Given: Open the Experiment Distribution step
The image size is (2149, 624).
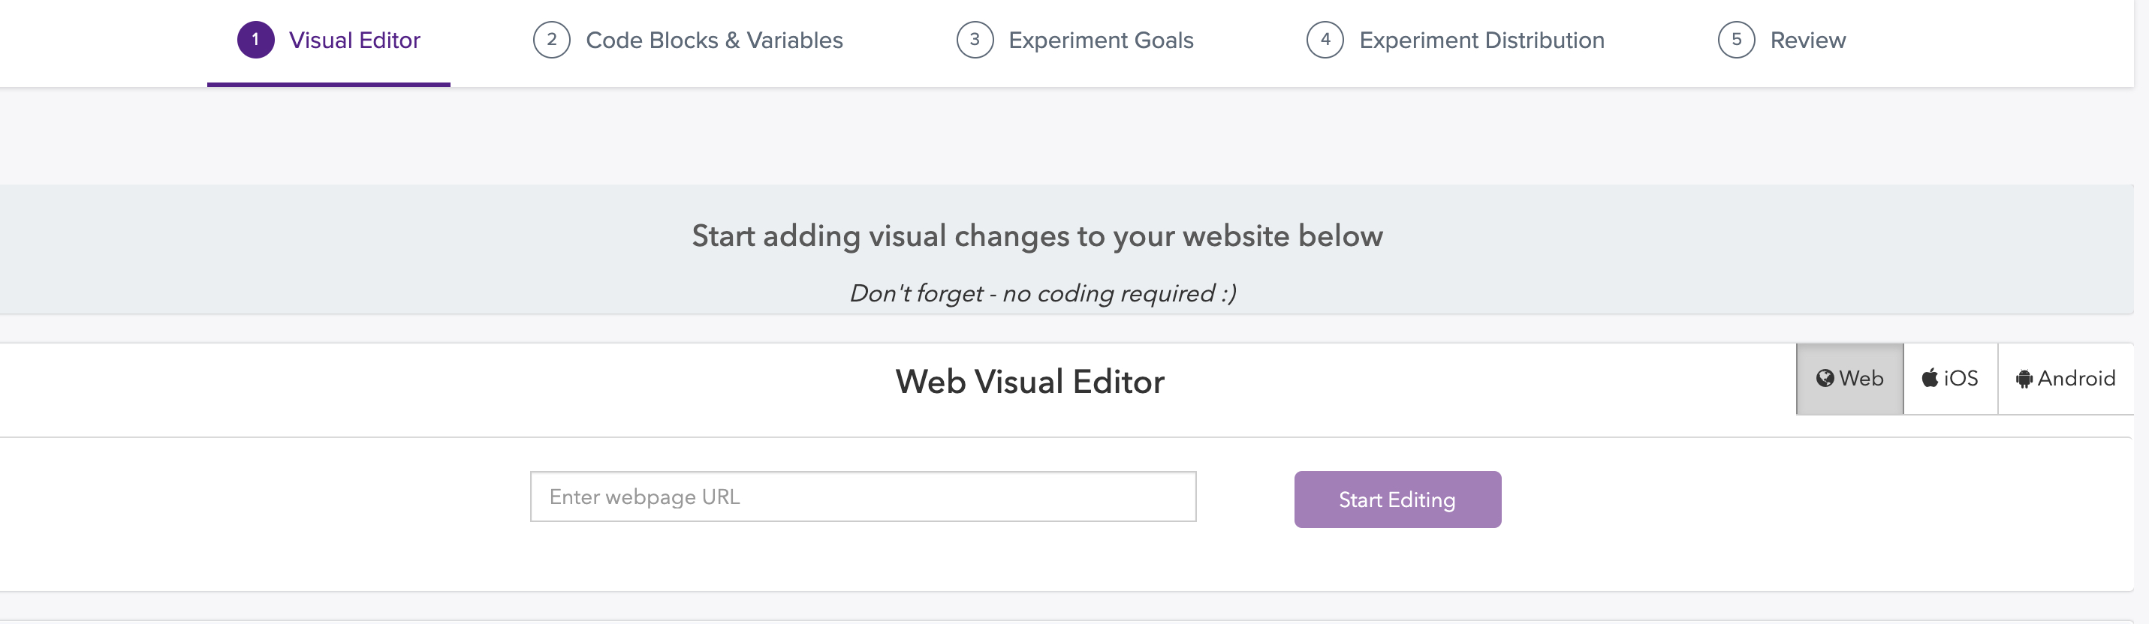Looking at the screenshot, I should 1456,40.
